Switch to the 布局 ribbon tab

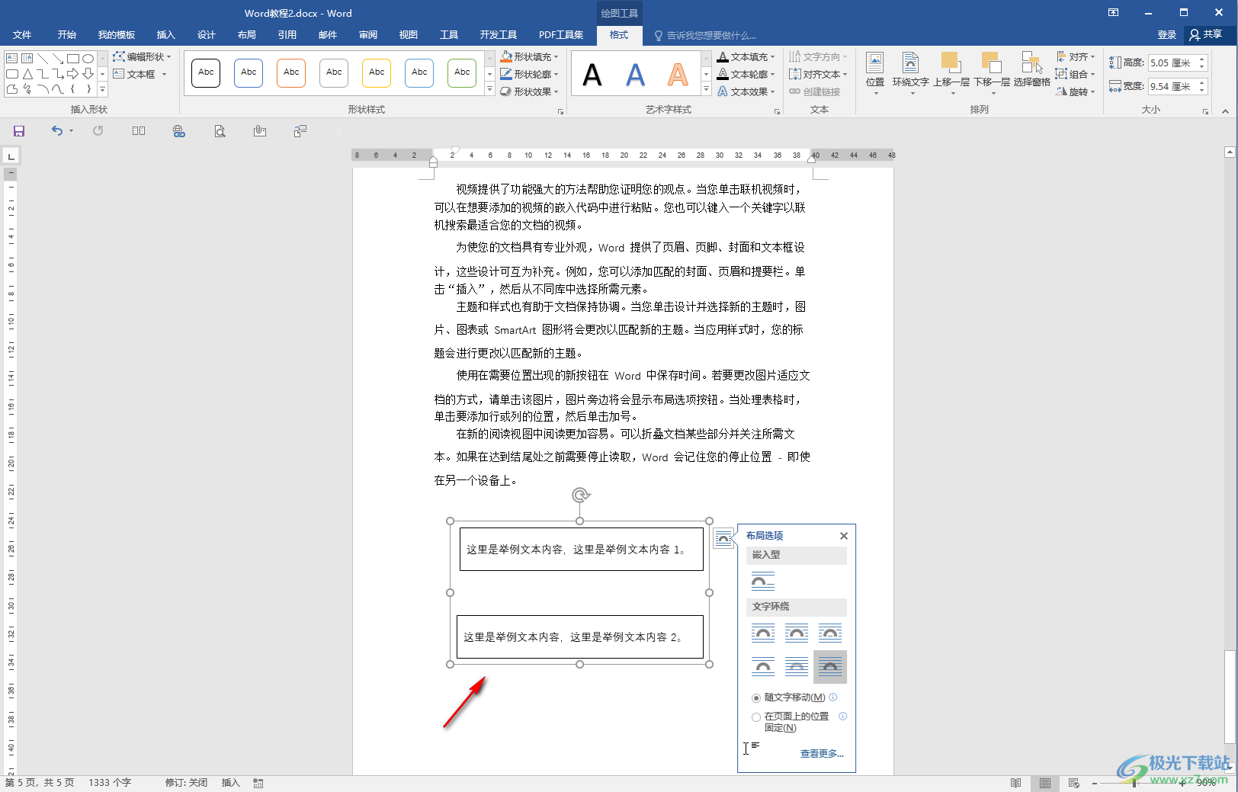pyautogui.click(x=246, y=35)
